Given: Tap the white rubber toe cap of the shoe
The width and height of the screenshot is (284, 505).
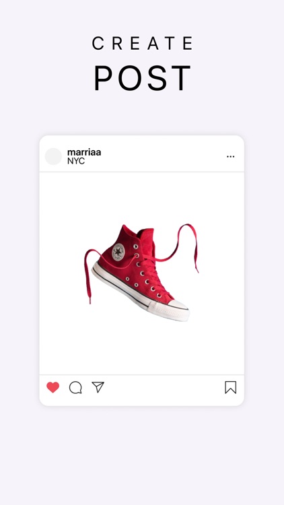Looking at the screenshot, I should click(x=176, y=308).
